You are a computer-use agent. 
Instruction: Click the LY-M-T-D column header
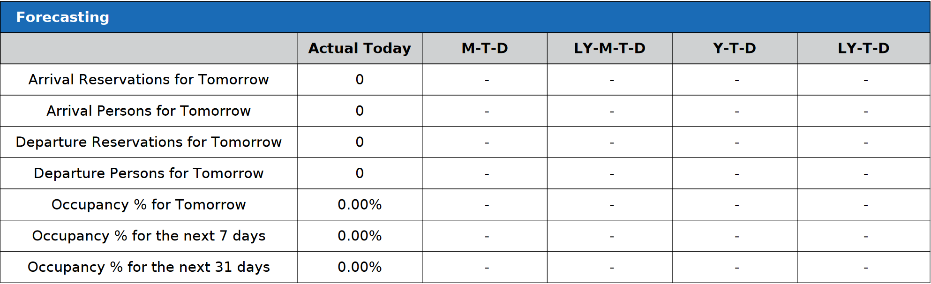click(x=609, y=48)
